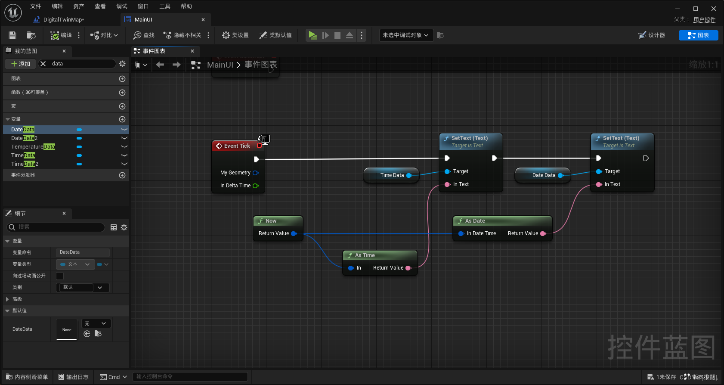Save the current blueprint asset
Image resolution: width=724 pixels, height=385 pixels.
click(12, 35)
